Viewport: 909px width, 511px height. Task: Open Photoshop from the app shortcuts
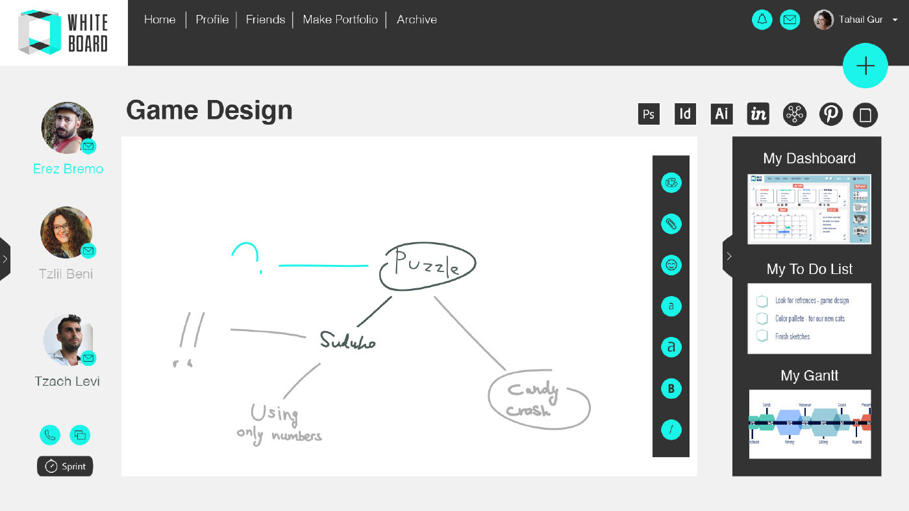coord(649,114)
